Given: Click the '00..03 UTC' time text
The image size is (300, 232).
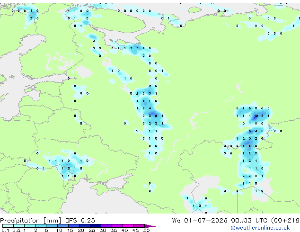Looking at the screenshot, I should click(249, 221).
